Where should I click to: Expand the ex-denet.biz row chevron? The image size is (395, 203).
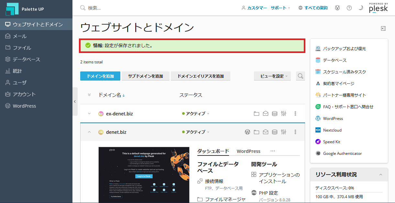coord(89,114)
